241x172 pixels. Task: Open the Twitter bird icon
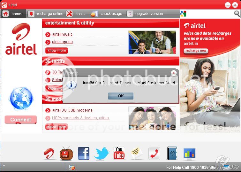coord(101,154)
